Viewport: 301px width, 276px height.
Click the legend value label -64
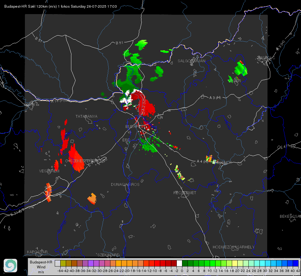click(x=60, y=271)
